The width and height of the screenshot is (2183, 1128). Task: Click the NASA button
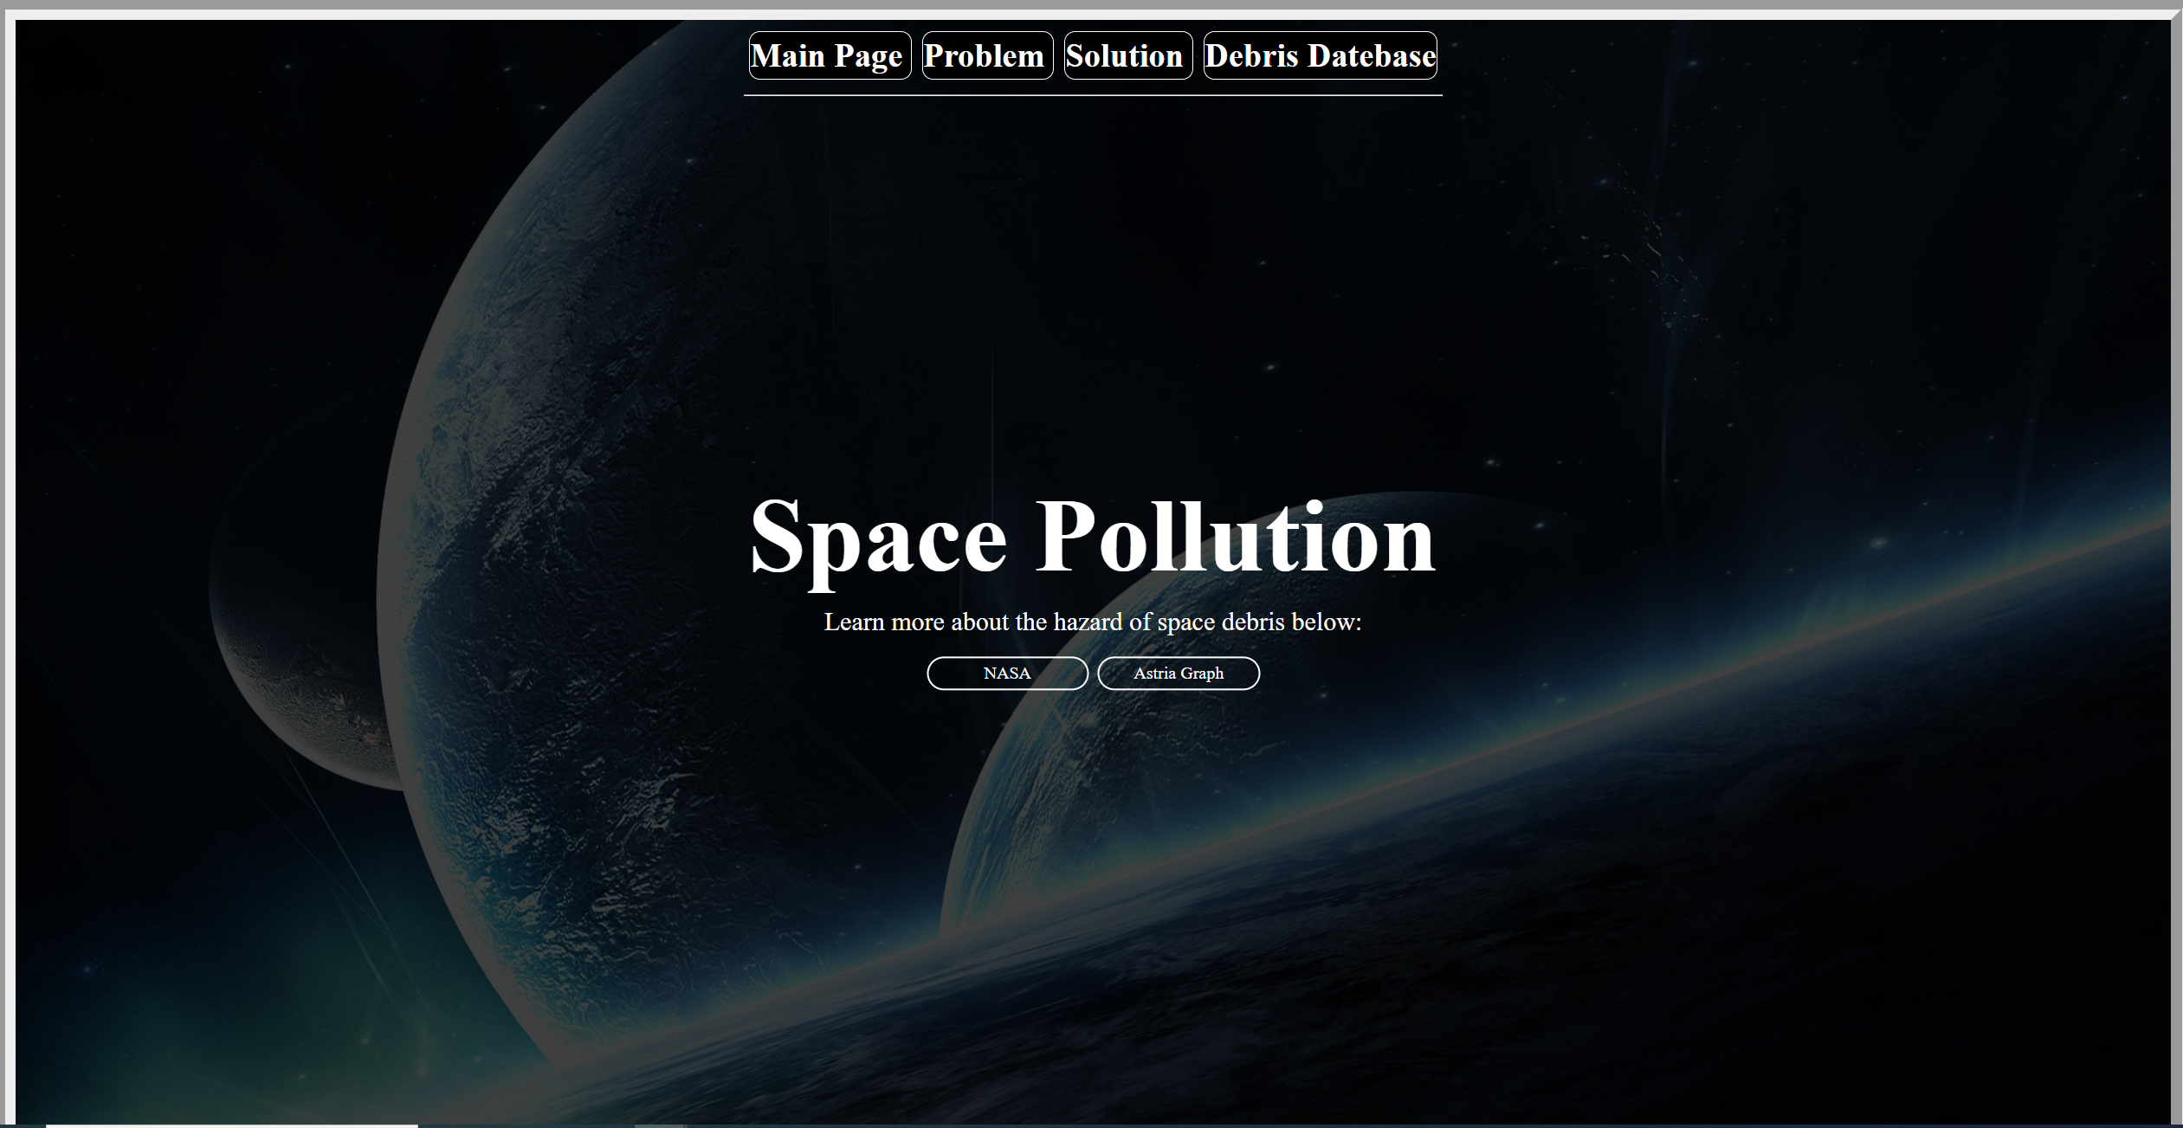1006,674
